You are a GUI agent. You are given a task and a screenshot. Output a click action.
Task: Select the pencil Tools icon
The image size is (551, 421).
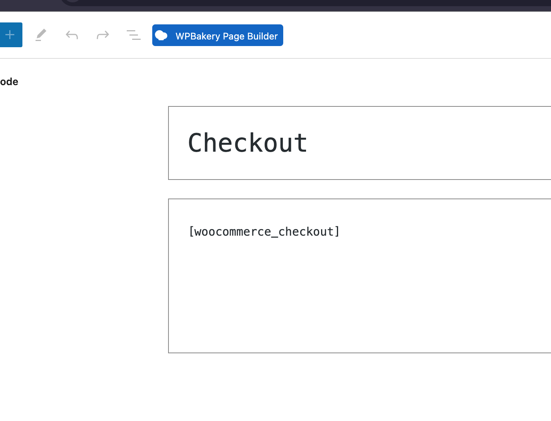tap(41, 35)
